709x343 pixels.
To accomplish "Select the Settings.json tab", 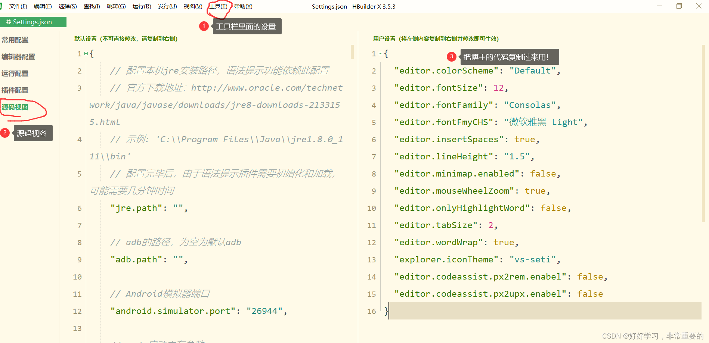I will [x=33, y=22].
